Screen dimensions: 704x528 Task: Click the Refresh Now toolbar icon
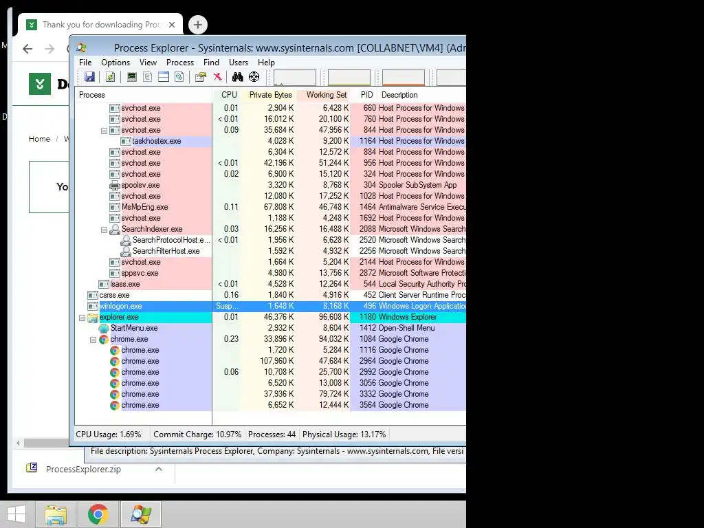tap(110, 77)
